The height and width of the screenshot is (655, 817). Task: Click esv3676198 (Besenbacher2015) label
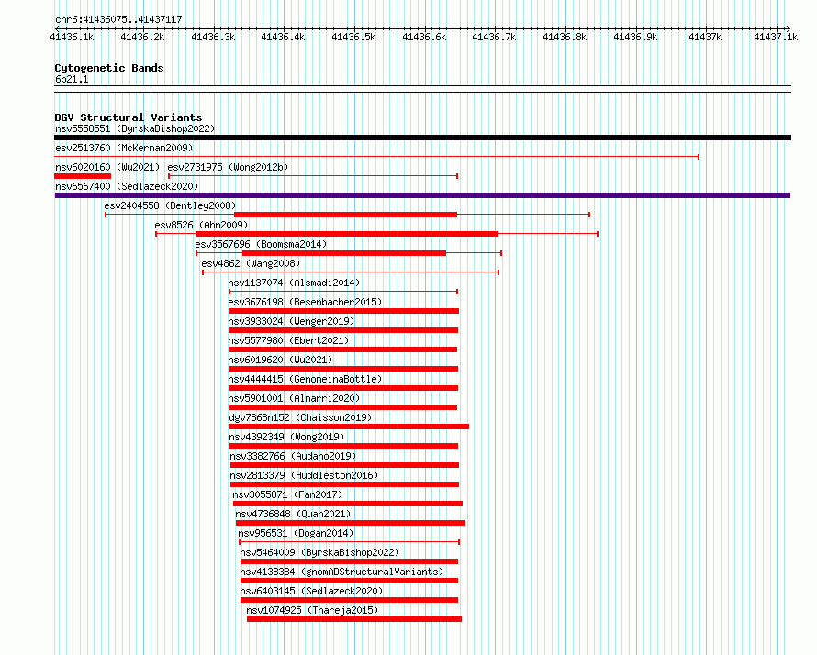305,302
